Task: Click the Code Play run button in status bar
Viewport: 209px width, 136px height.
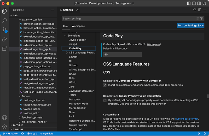Action: click(199, 134)
